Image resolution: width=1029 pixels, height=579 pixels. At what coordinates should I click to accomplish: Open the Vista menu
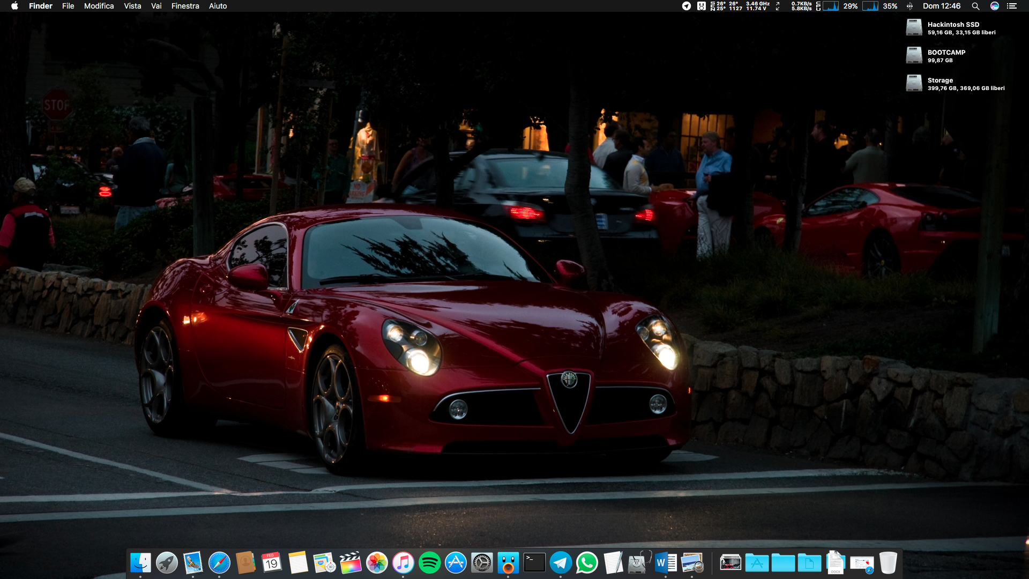pyautogui.click(x=132, y=6)
